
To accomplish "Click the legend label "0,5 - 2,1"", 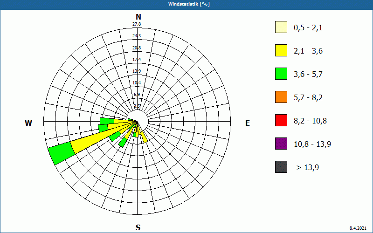I will [x=308, y=28].
